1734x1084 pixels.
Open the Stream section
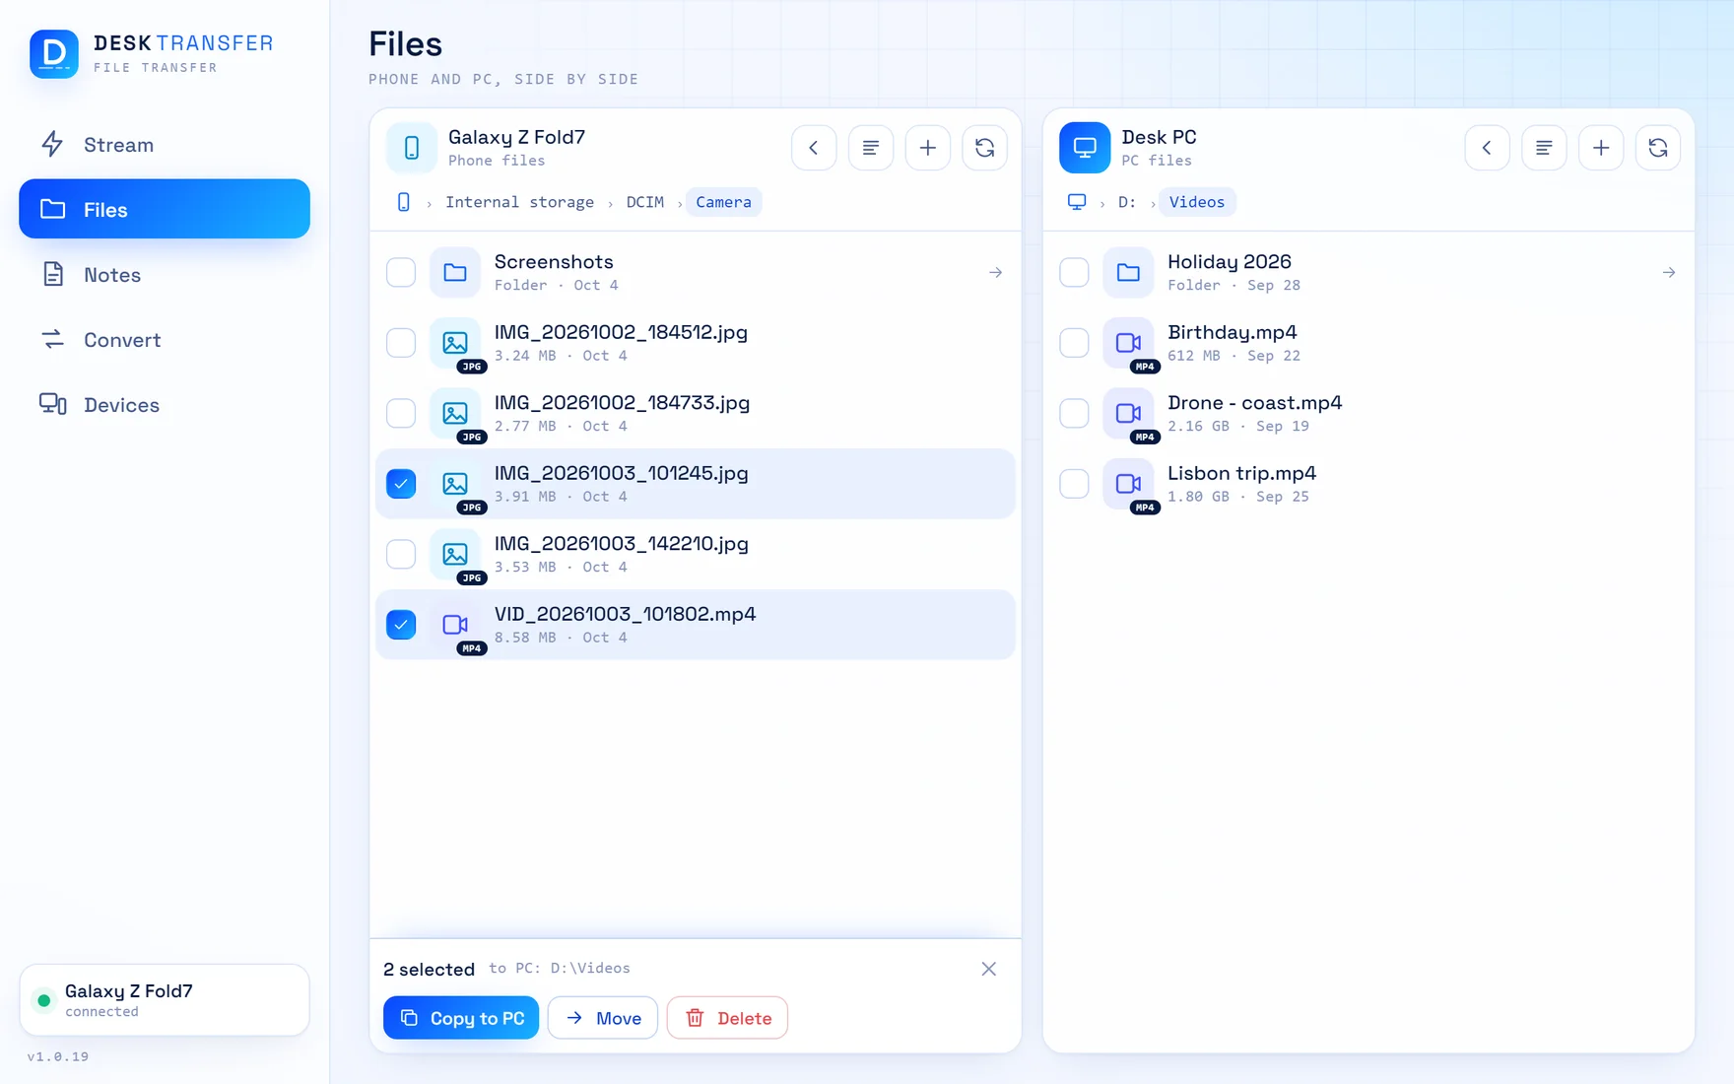(x=165, y=145)
